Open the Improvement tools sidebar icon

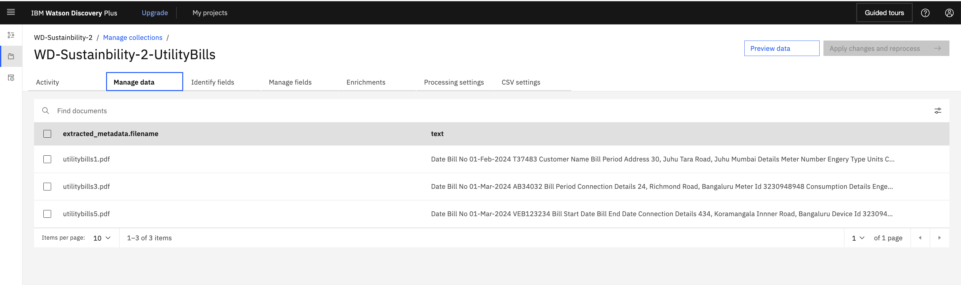(x=11, y=35)
